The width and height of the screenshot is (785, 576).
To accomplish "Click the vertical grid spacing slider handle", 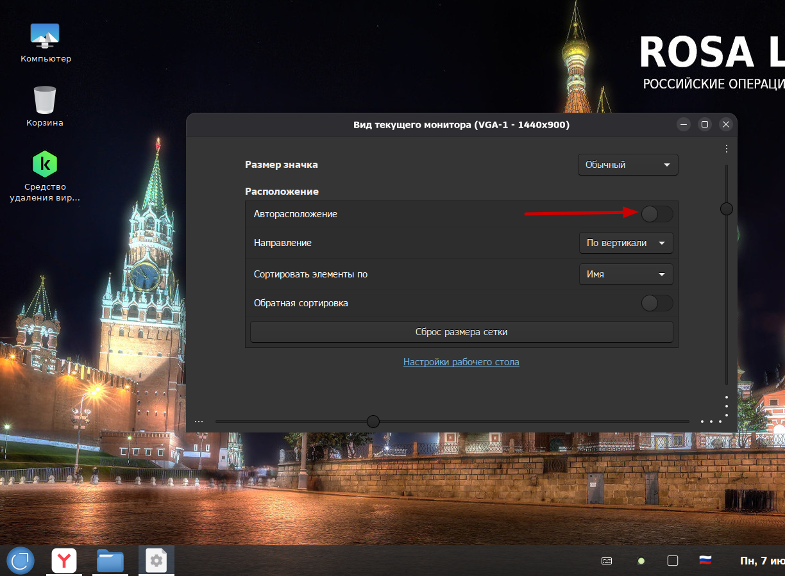I will tap(727, 209).
